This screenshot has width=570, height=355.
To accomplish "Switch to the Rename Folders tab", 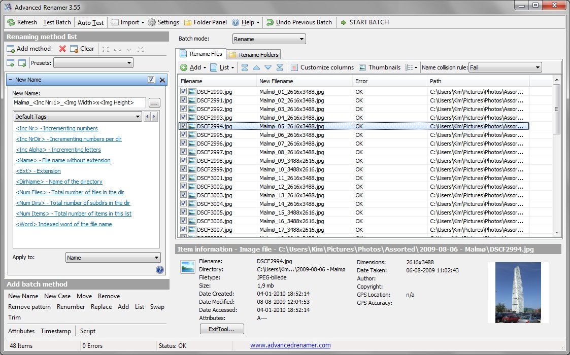I will [x=254, y=54].
